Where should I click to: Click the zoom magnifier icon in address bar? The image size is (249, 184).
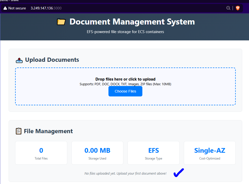[228, 8]
